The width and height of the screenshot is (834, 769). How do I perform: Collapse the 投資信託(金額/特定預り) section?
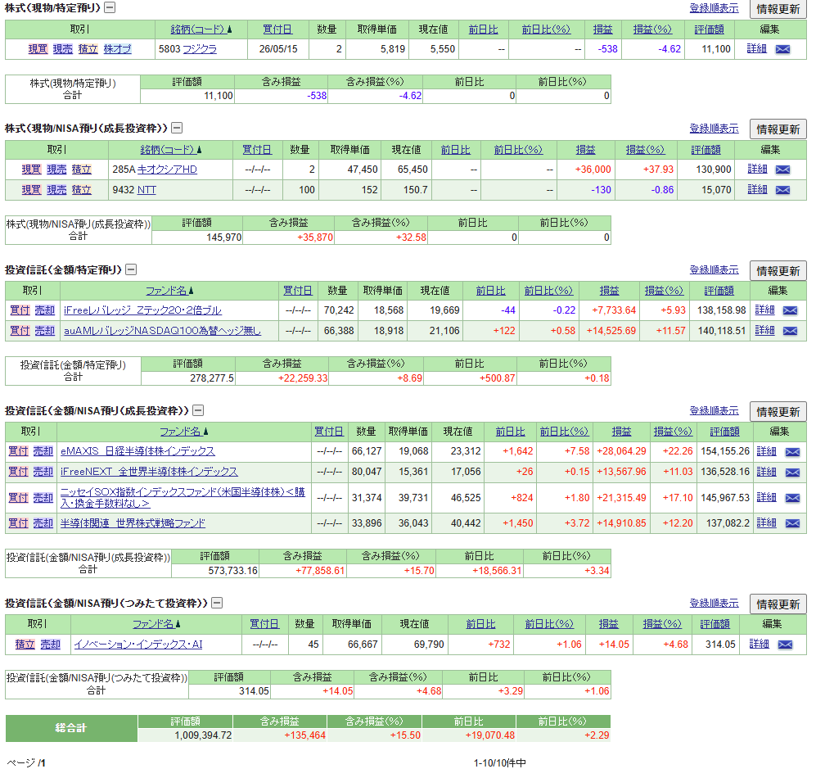pyautogui.click(x=131, y=269)
